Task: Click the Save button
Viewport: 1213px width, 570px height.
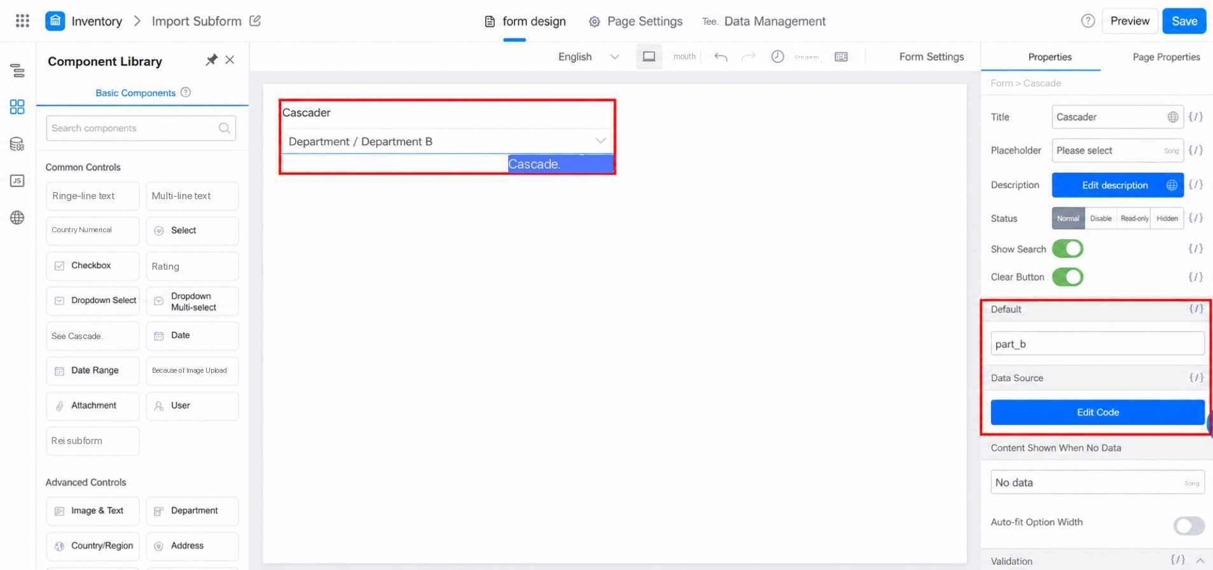Action: pyautogui.click(x=1184, y=21)
